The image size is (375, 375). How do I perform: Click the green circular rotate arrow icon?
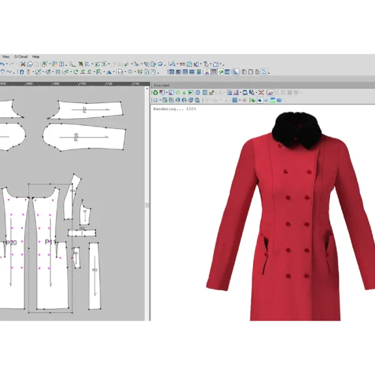[x=76, y=72]
